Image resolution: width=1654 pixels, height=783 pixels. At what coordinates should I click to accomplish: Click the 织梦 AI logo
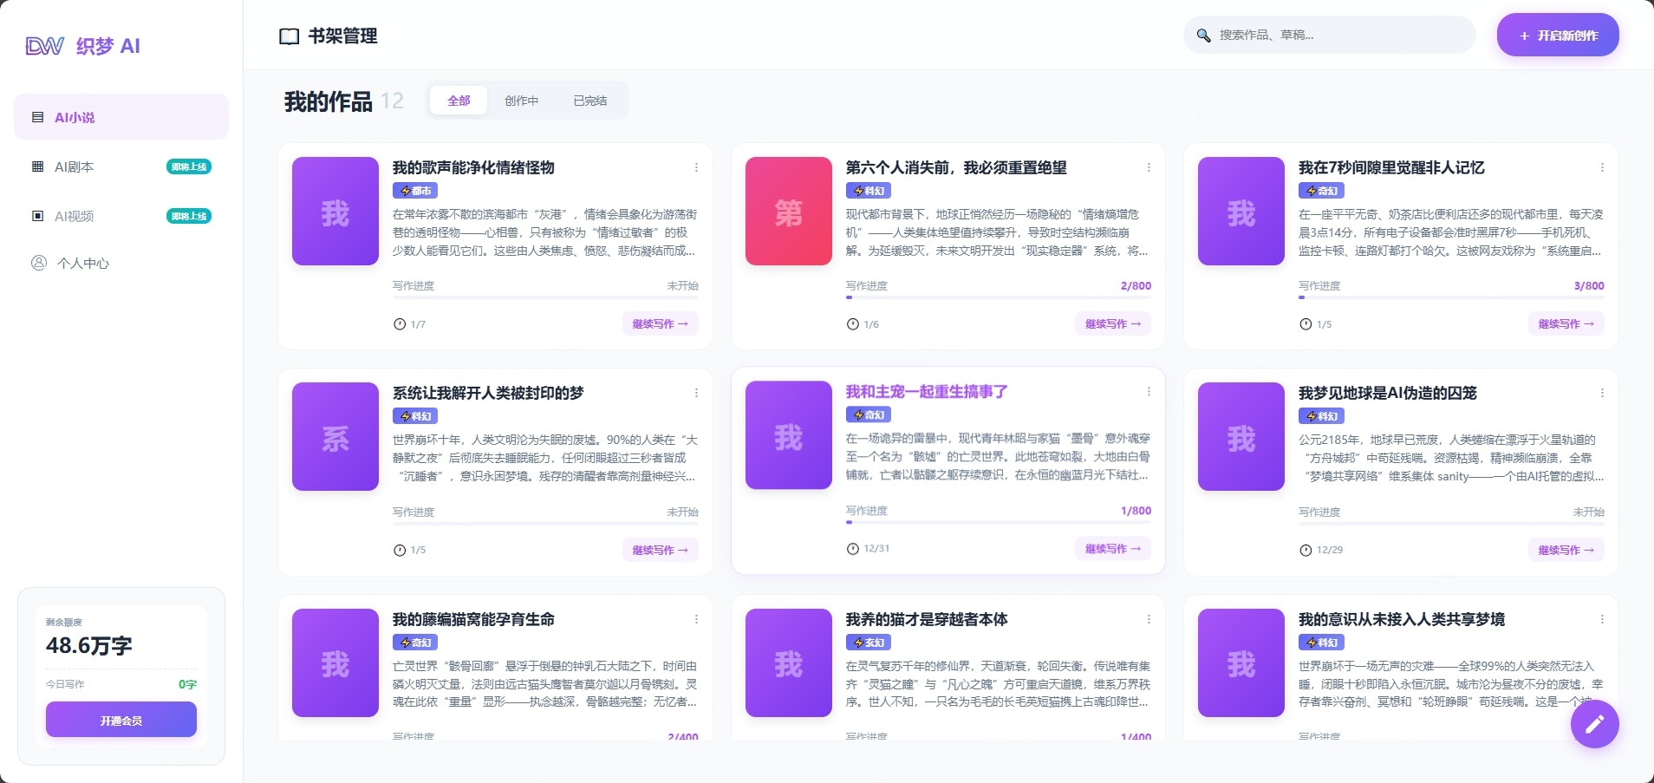click(83, 45)
